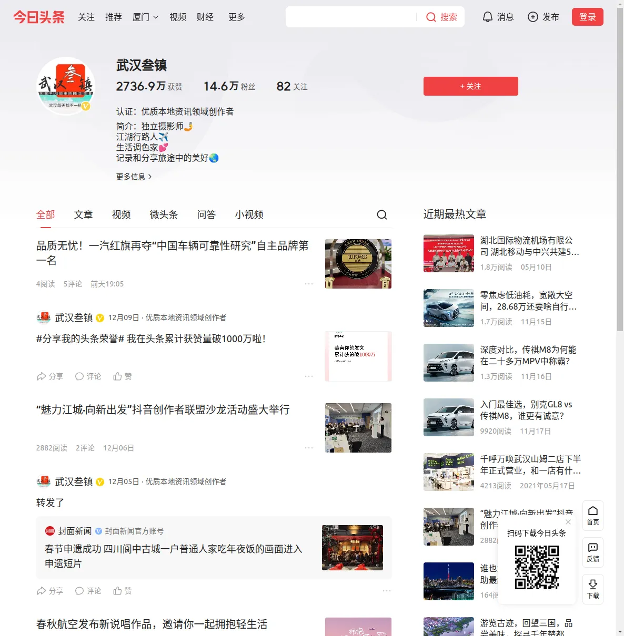Open the 恭喜你的发文 honor image thumbnail
This screenshot has width=624, height=636.
coord(358,356)
